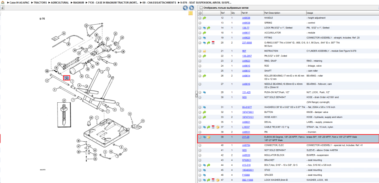Image resolution: width=379 pixels, height=183 pixels.
Task: Select the ACCUMULATOR description text in row 18
Action: pyautogui.click(x=273, y=33)
